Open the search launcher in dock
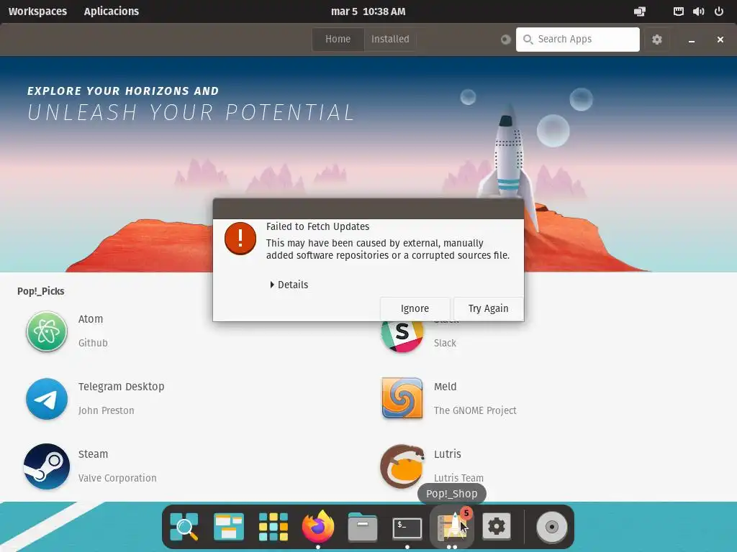 click(x=184, y=527)
